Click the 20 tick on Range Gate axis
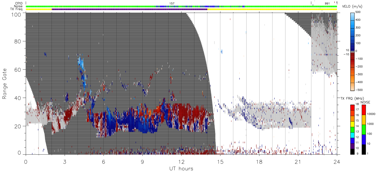The image size is (379, 175). [x=18, y=126]
